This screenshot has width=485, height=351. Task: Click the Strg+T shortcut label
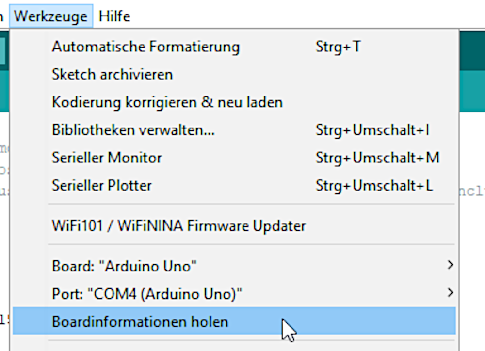338,47
